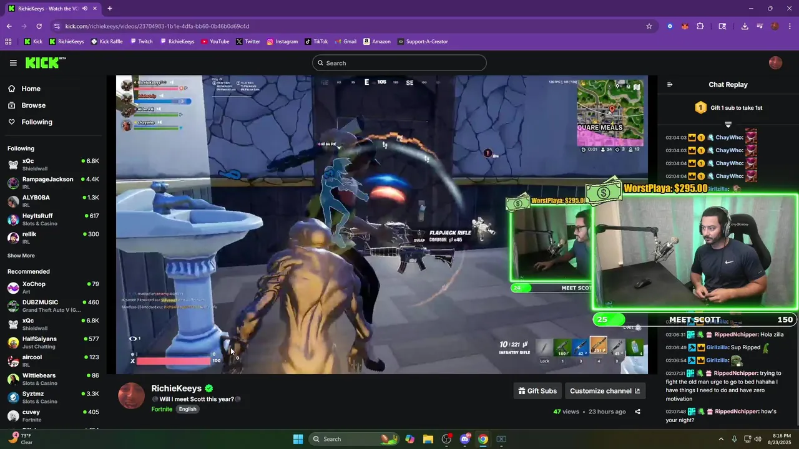Open RampageJackson channel in Following list
Screen dimensions: 799x449
click(53, 183)
